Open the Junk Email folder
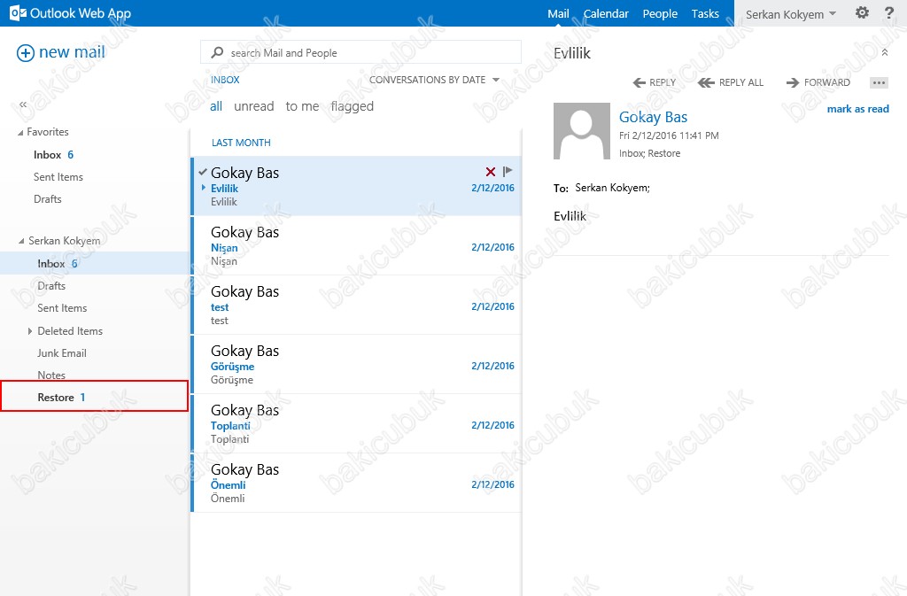 (62, 353)
